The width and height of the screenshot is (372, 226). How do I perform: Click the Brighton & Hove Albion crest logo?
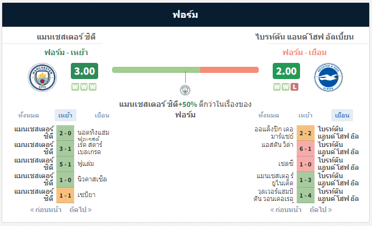pyautogui.click(x=328, y=77)
